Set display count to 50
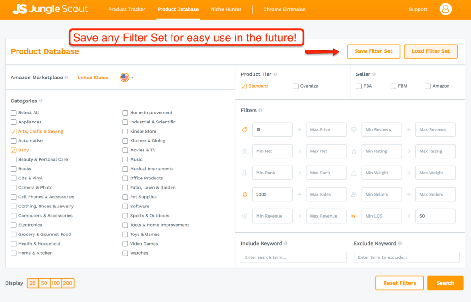 pyautogui.click(x=44, y=283)
